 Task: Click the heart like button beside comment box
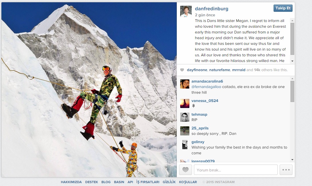pos(185,170)
